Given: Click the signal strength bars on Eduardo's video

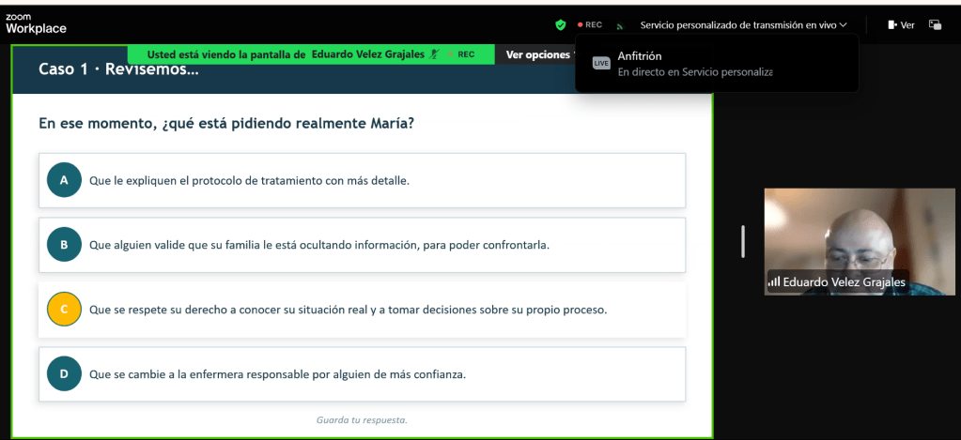Looking at the screenshot, I should [774, 281].
